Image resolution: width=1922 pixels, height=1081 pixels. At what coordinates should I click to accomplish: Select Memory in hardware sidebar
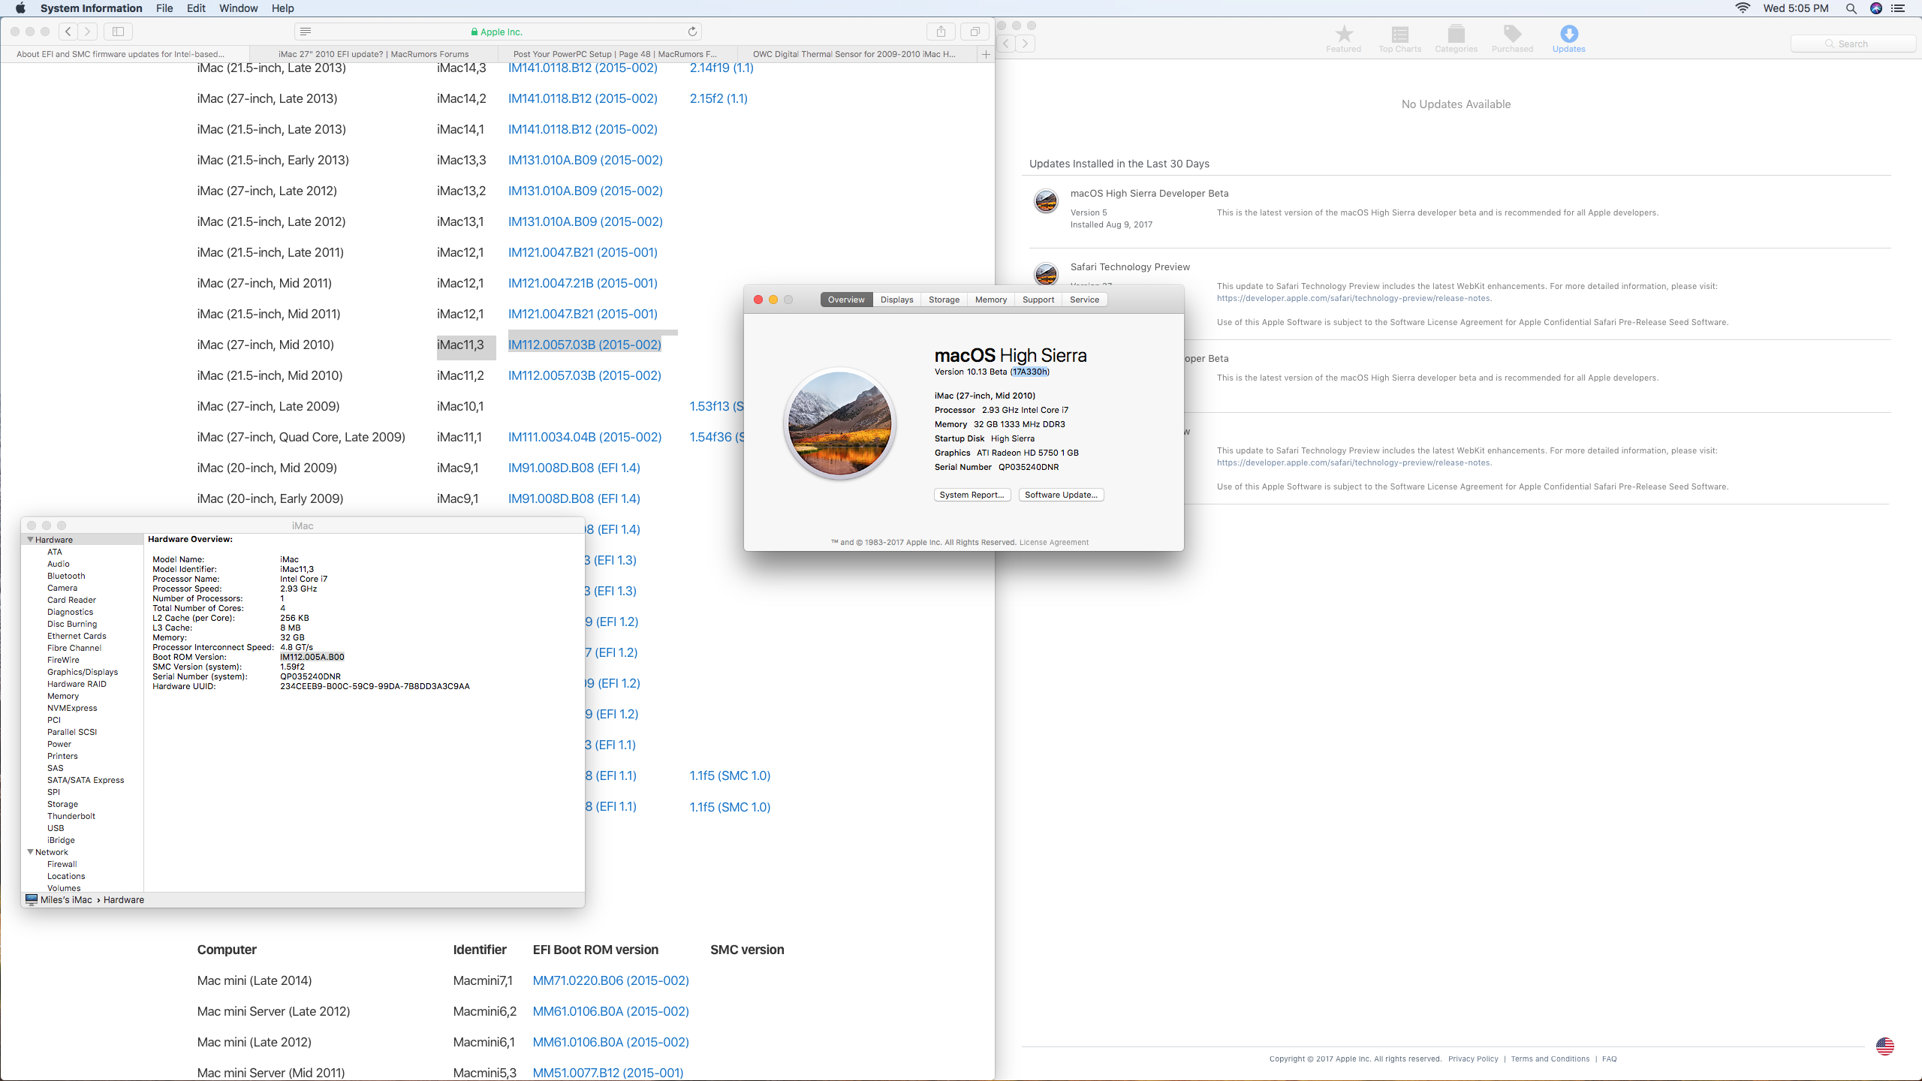[63, 696]
